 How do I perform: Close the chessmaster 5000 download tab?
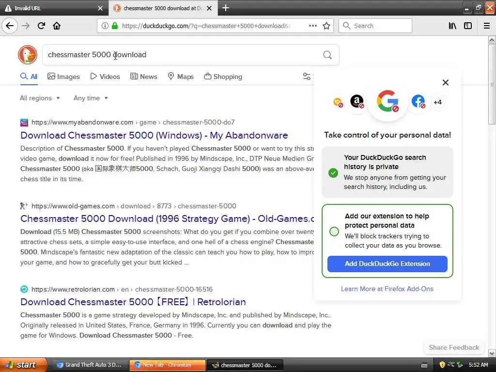pos(209,8)
